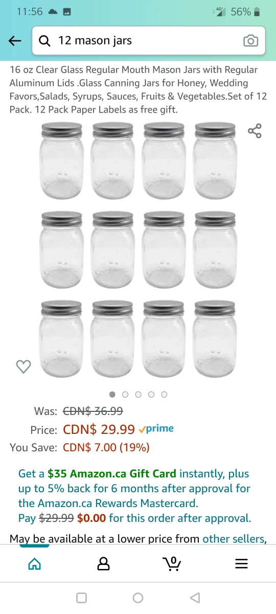This screenshot has width=276, height=614.
Task: Open the hamburger menu
Action: [x=241, y=564]
